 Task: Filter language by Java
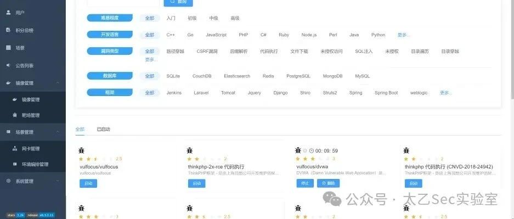pyautogui.click(x=354, y=35)
